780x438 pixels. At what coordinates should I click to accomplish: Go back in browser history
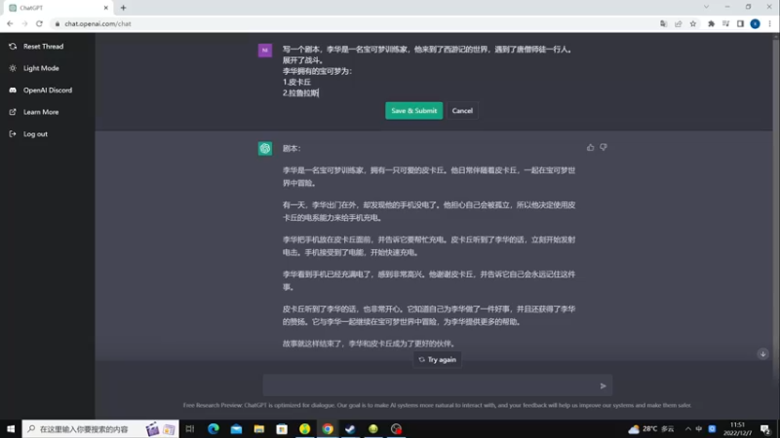click(10, 23)
